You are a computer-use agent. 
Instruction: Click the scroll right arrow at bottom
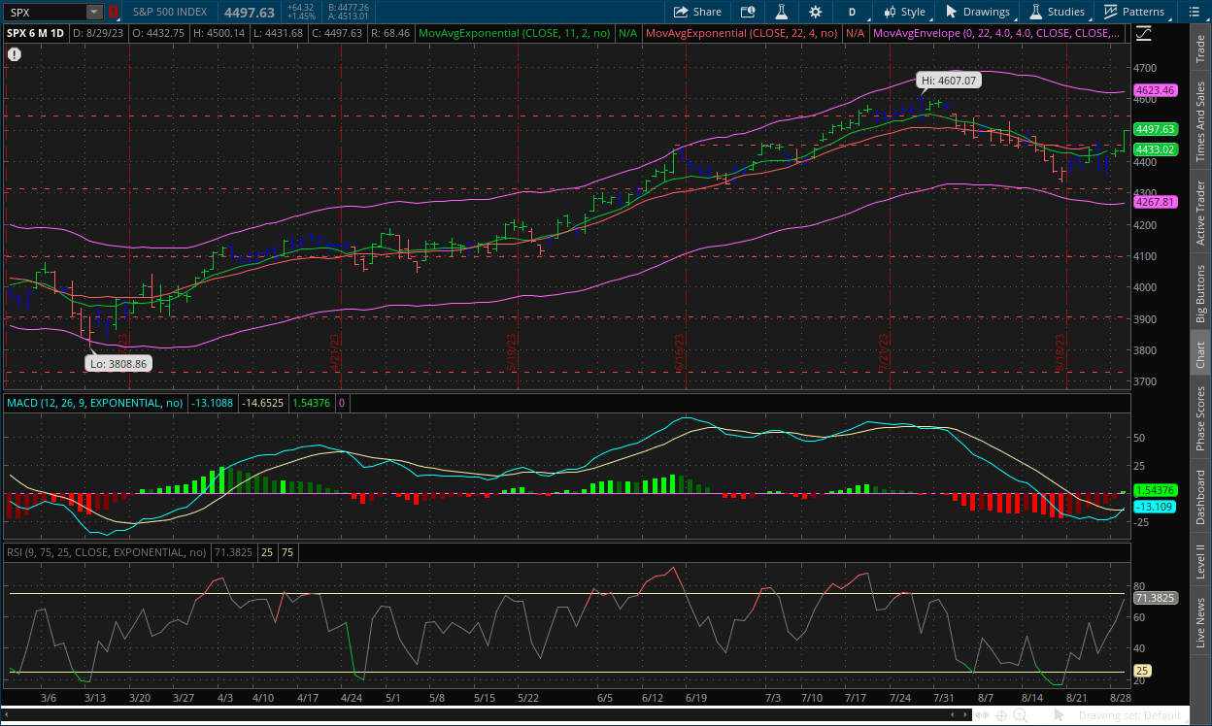tap(965, 715)
